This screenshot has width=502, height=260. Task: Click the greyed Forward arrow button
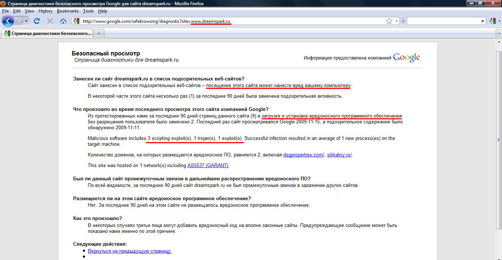[x=18, y=21]
